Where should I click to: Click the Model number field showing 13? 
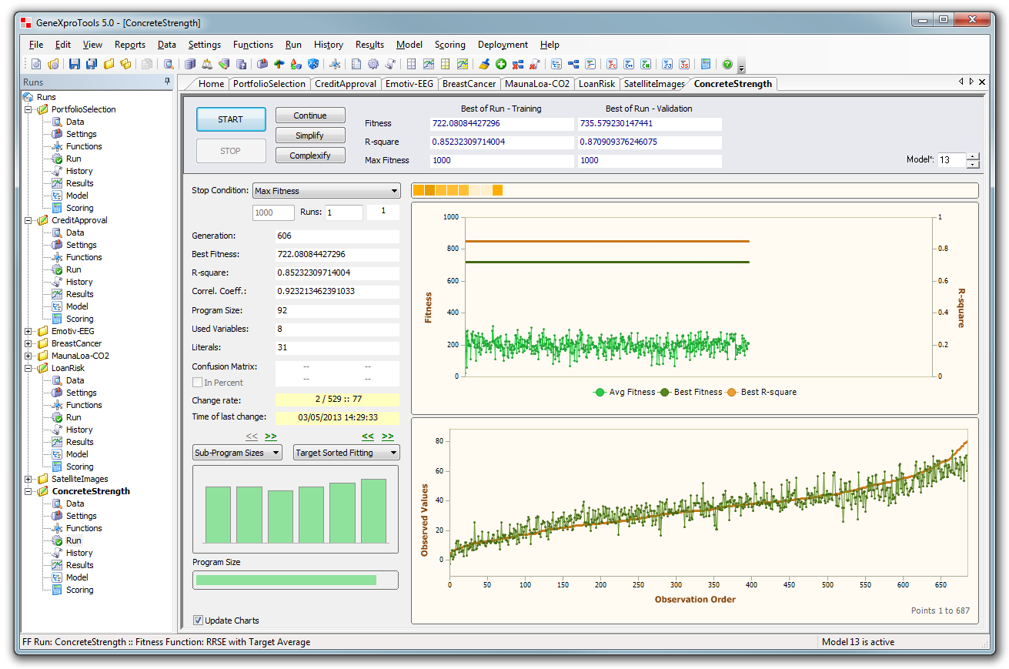tap(952, 160)
